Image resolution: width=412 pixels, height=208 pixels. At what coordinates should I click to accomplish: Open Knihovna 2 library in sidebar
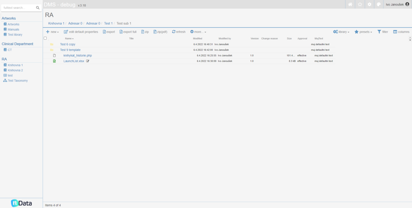[15, 70]
